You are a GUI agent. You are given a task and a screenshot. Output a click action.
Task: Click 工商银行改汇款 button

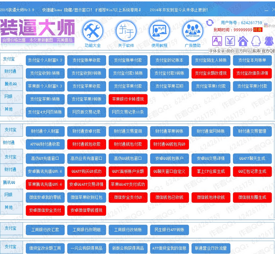[45, 230]
